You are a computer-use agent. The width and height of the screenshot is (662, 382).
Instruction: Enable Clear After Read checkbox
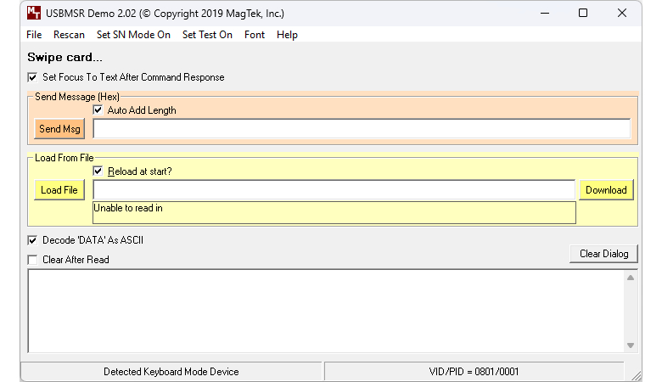click(x=32, y=260)
